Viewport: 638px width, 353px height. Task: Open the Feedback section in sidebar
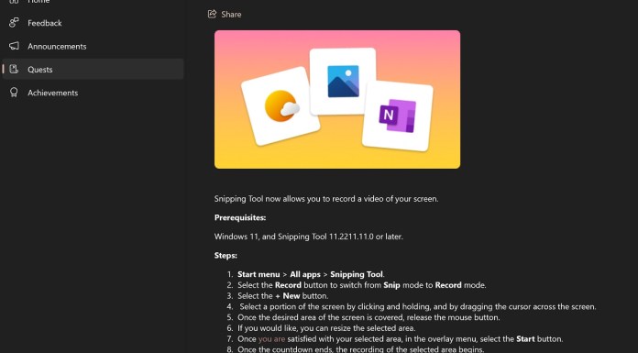tap(93, 23)
